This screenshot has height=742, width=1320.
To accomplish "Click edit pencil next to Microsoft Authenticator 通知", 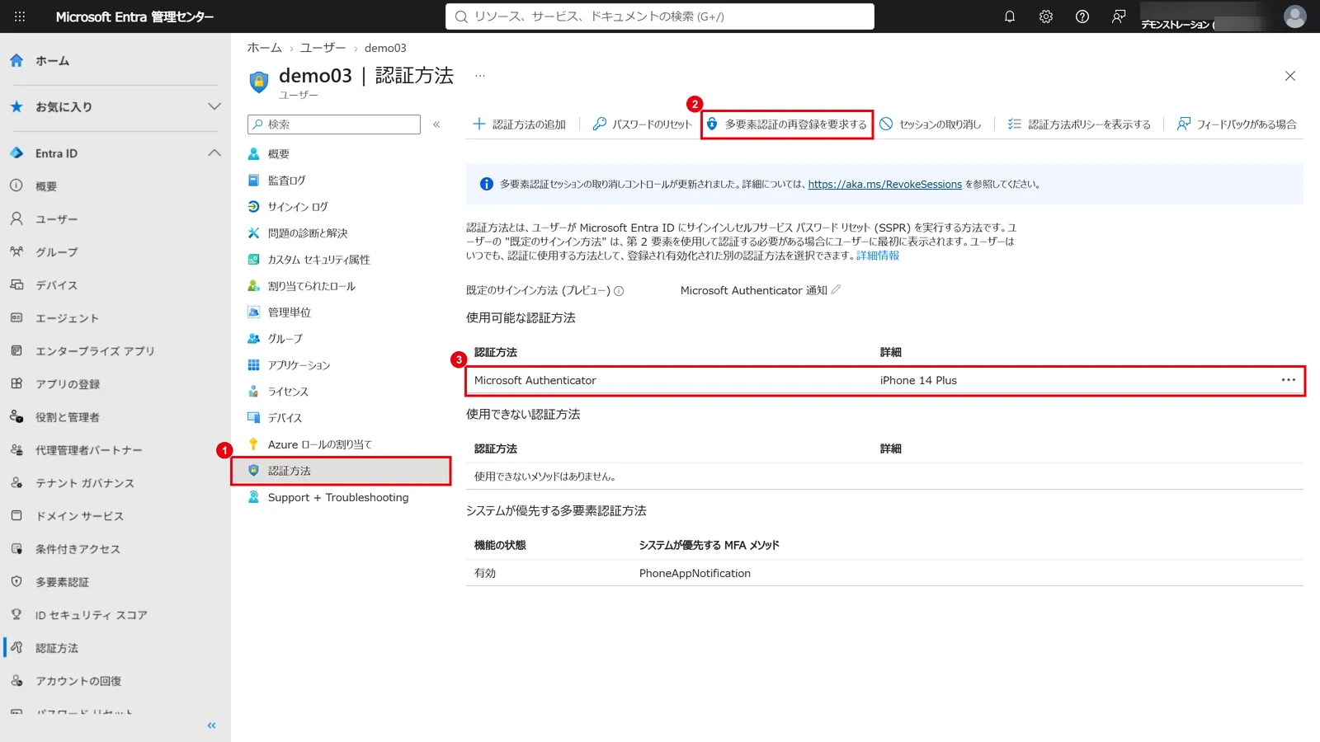I will (x=836, y=289).
